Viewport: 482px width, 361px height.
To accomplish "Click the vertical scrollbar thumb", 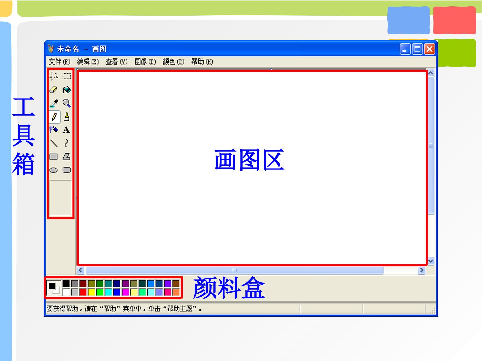I will pos(431,146).
